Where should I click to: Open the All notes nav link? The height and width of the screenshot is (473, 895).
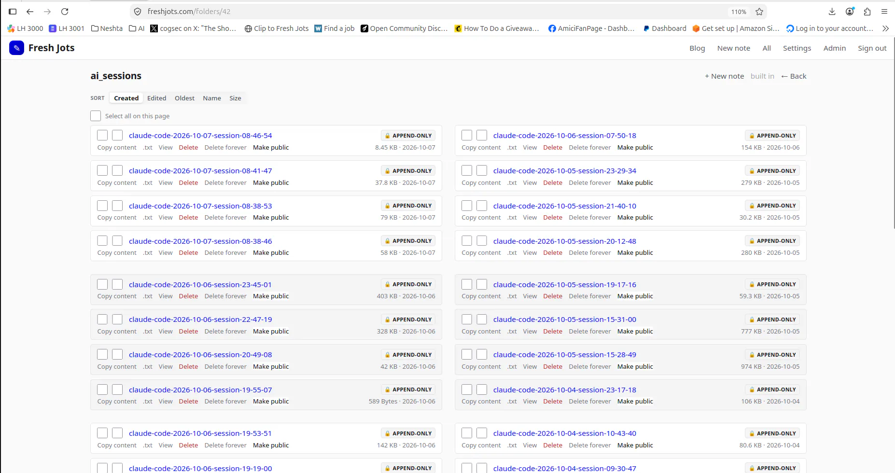click(x=767, y=48)
